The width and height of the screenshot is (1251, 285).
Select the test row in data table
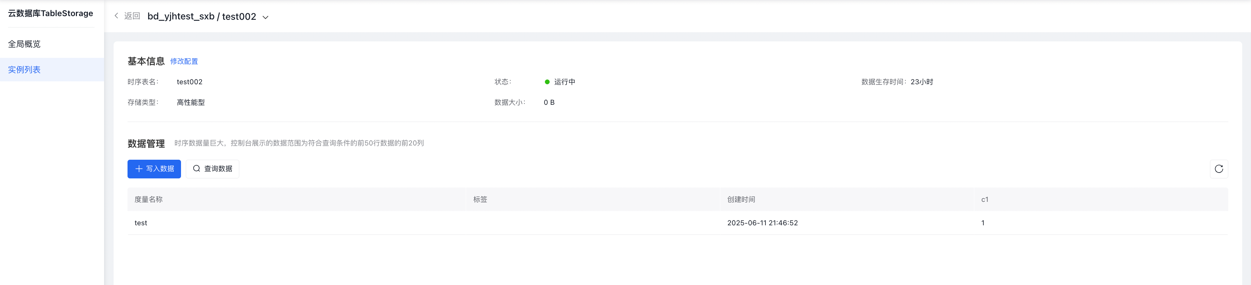pos(678,223)
